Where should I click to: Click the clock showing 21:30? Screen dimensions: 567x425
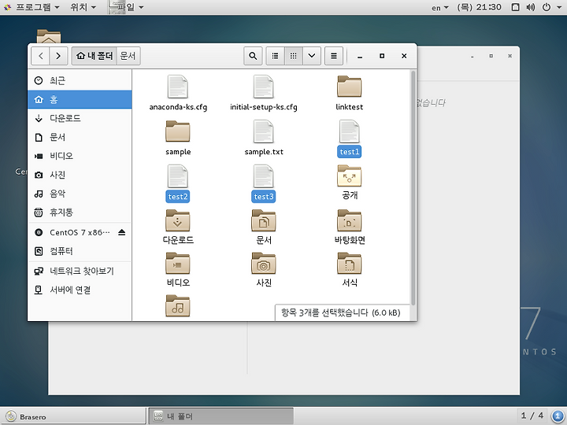coord(479,7)
